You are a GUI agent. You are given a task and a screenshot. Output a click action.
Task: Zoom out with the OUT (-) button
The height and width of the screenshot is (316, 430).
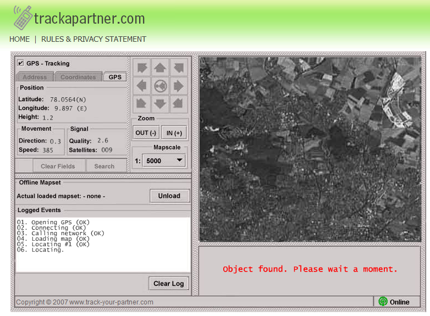(146, 133)
